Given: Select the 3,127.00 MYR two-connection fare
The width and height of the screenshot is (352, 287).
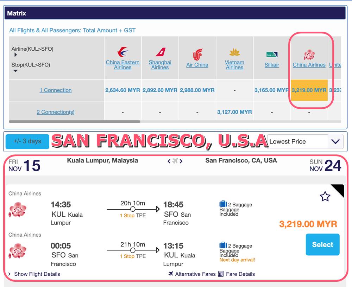Looking at the screenshot, I should point(234,112).
